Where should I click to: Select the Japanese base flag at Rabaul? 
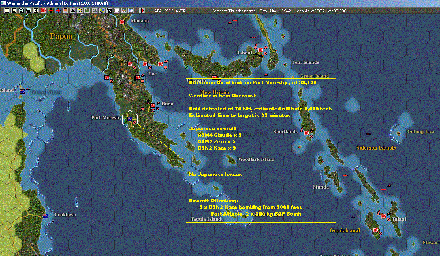(x=260, y=50)
